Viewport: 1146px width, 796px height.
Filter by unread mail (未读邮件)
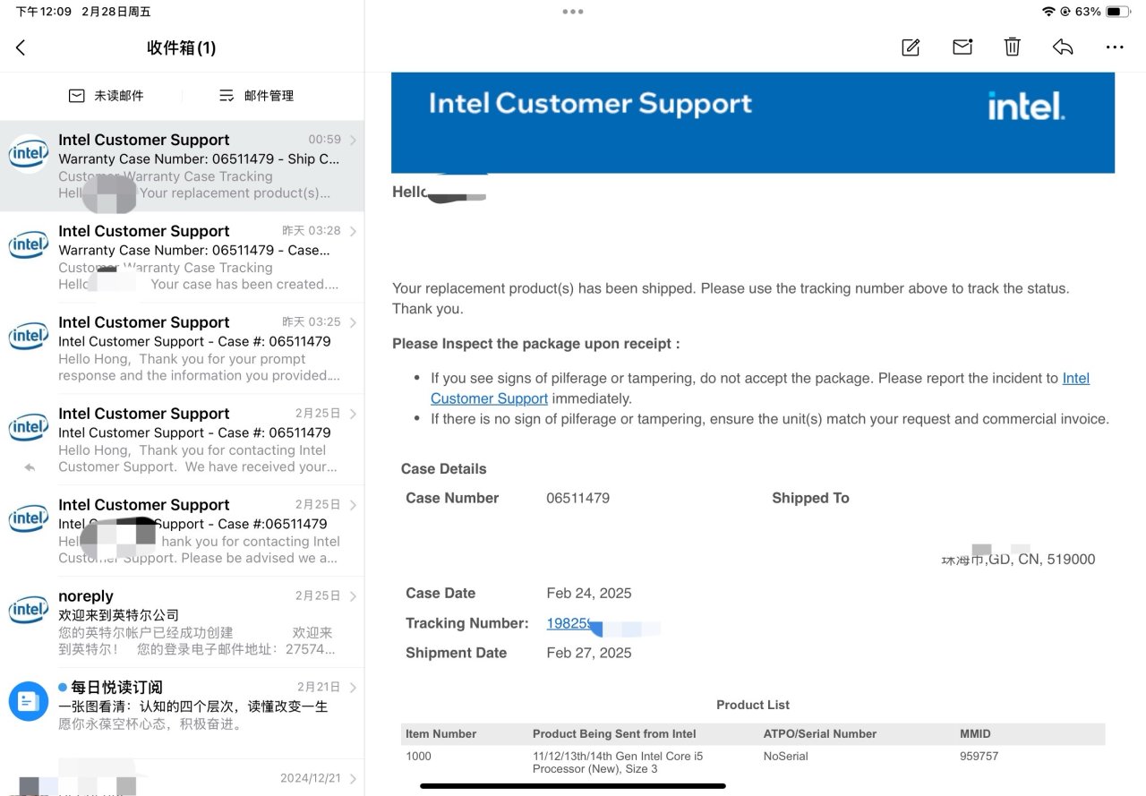tap(107, 96)
